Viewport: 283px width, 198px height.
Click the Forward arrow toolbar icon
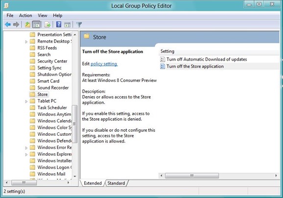point(16,25)
